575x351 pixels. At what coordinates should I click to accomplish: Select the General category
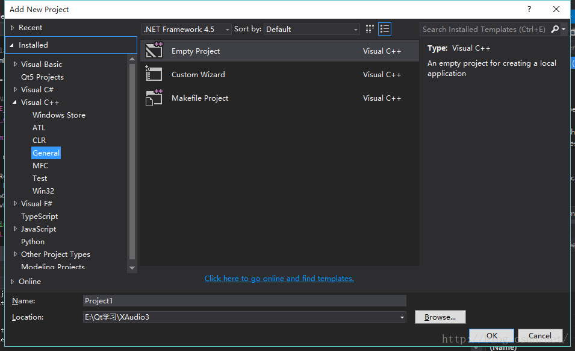tap(46, 153)
